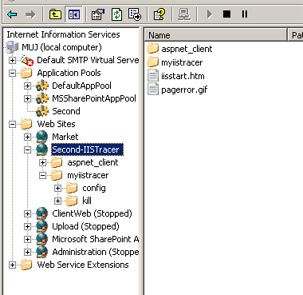
Task: Expand the kill folder node
Action: tap(57, 201)
